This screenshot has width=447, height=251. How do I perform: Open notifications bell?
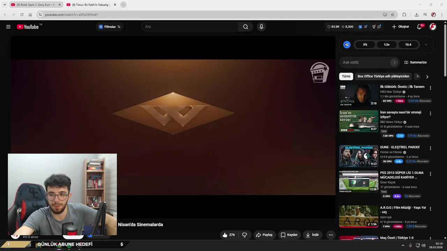420,27
